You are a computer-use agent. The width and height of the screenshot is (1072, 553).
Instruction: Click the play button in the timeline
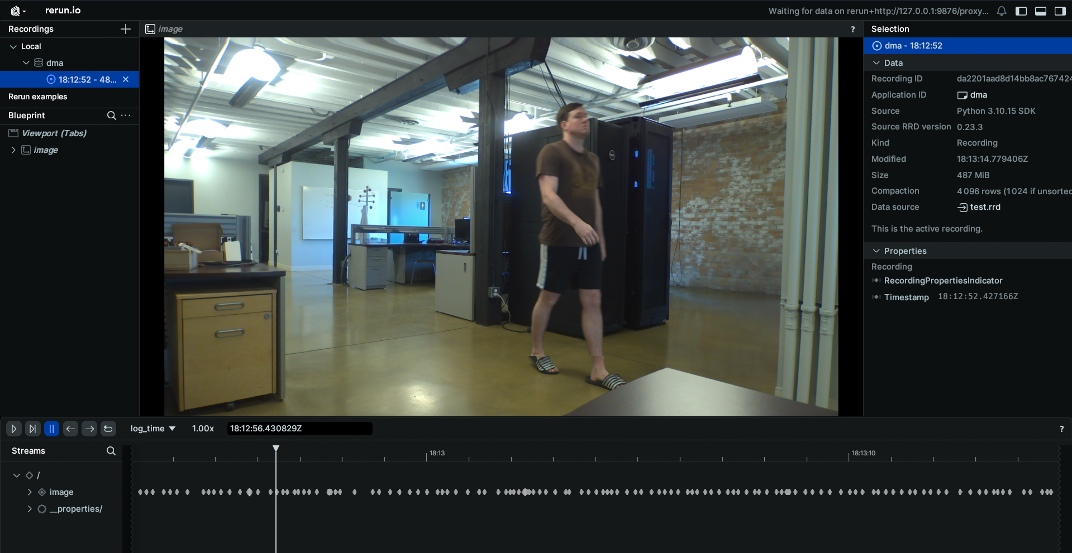click(x=14, y=429)
